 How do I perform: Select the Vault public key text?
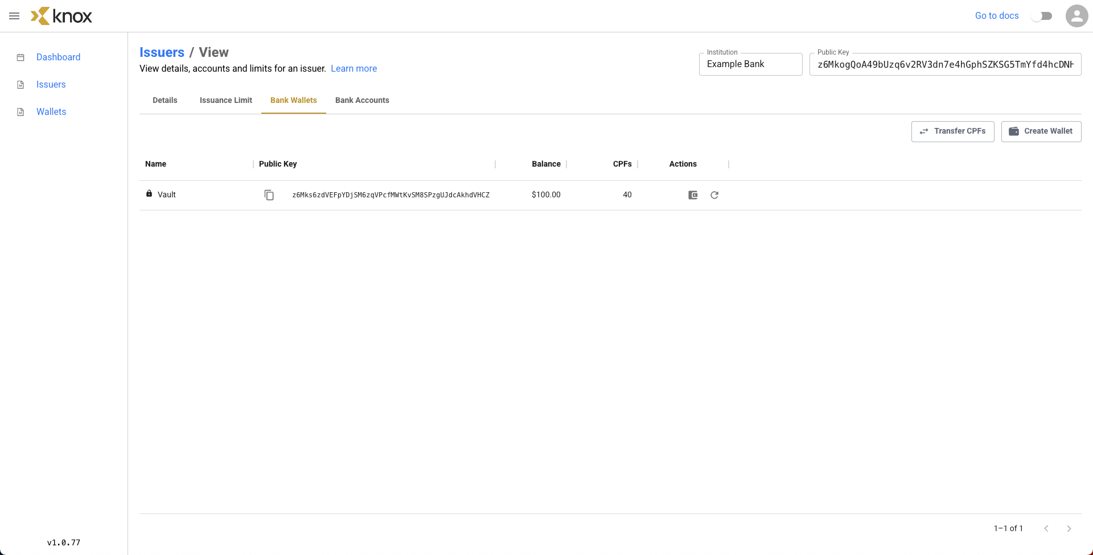[391, 195]
